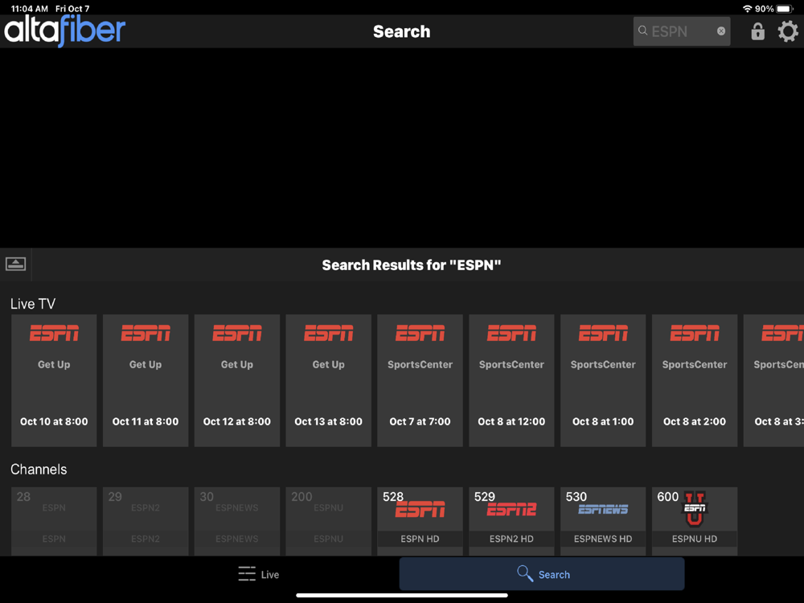Select channel 529 ESPN2 HD

click(511, 521)
